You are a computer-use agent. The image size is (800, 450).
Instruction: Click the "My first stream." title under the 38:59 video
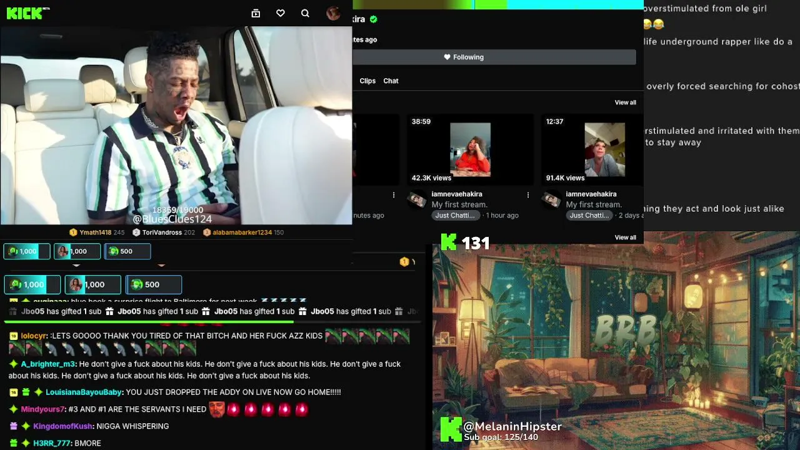pos(459,205)
